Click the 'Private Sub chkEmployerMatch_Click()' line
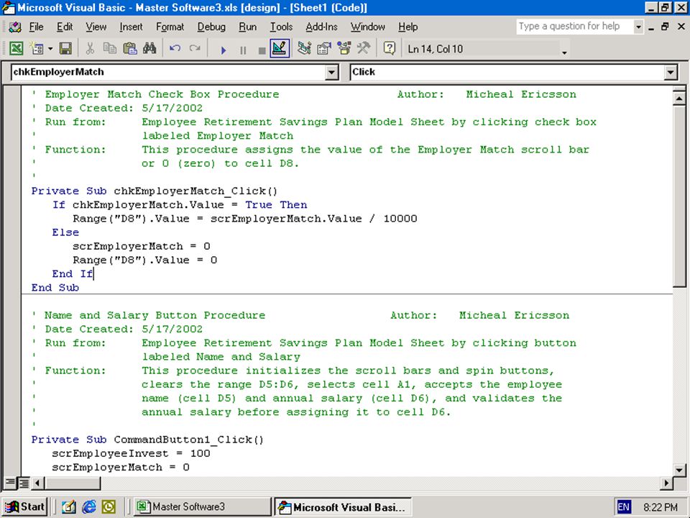 [155, 191]
